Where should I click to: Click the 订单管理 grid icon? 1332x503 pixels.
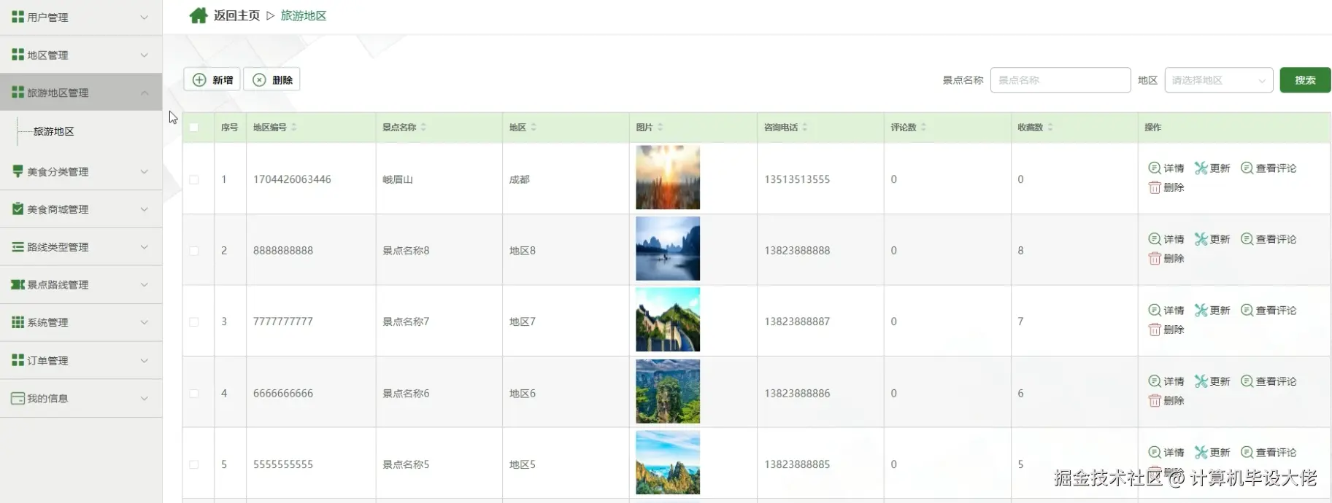point(18,360)
